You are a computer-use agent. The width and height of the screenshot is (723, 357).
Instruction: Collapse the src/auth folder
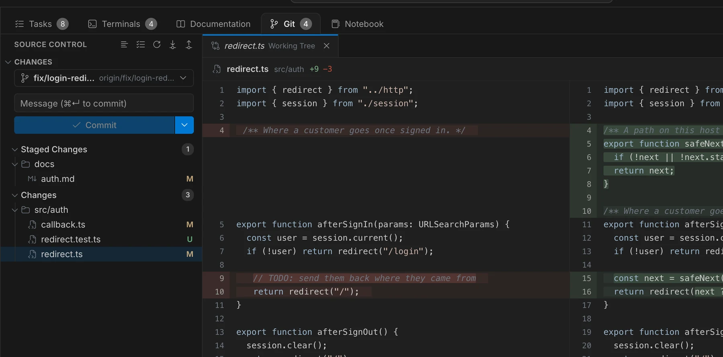point(15,210)
